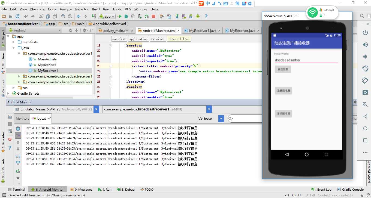Click the Cut scissors icon
The width and height of the screenshot is (371, 198).
pos(41,16)
